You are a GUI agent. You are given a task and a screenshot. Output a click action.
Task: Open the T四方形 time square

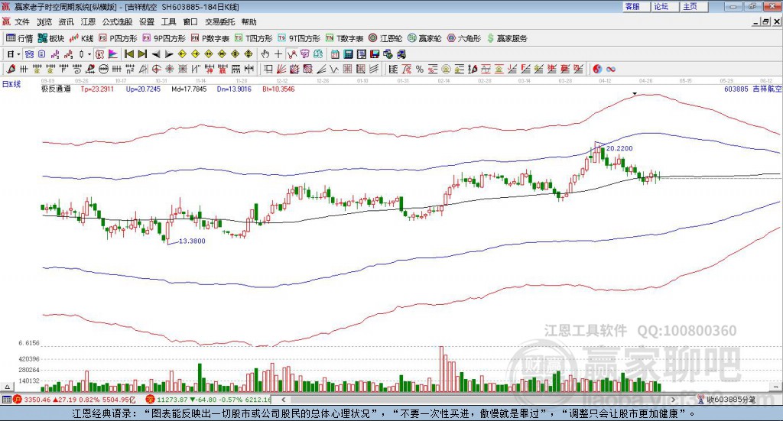click(254, 38)
